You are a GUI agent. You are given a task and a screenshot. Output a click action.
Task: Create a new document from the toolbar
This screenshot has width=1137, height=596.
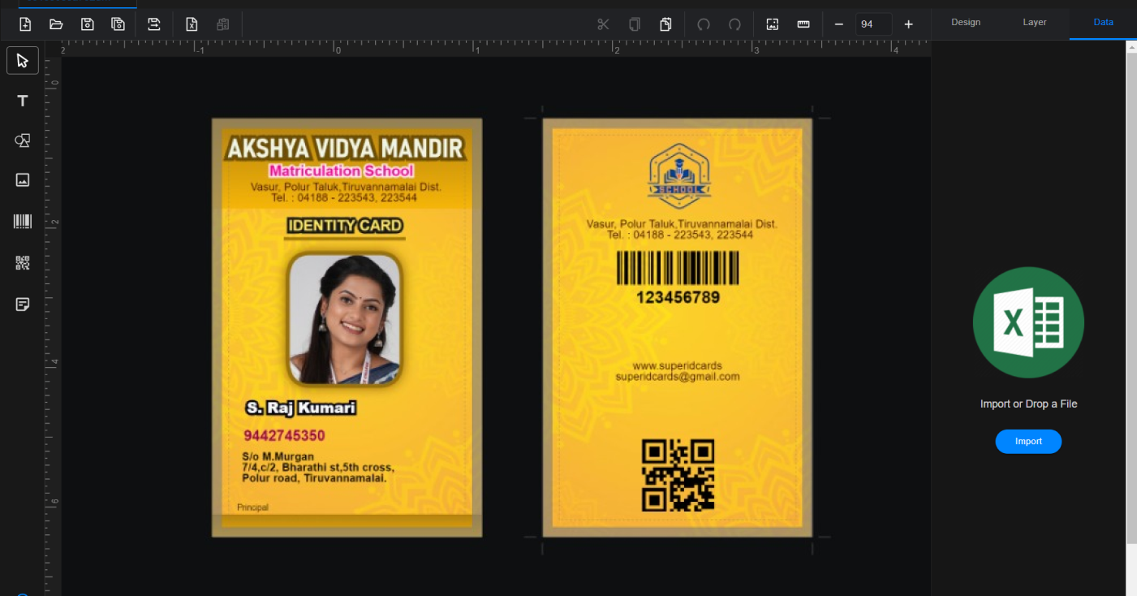click(25, 24)
